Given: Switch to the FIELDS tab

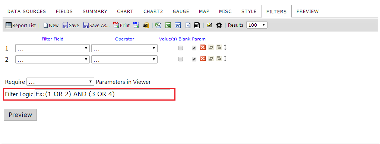Looking at the screenshot, I should (x=64, y=12).
